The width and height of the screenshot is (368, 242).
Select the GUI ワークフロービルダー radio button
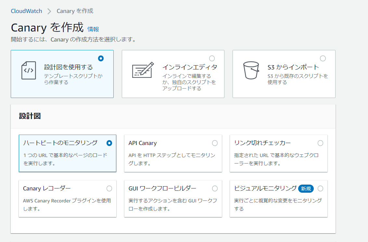tap(215, 188)
